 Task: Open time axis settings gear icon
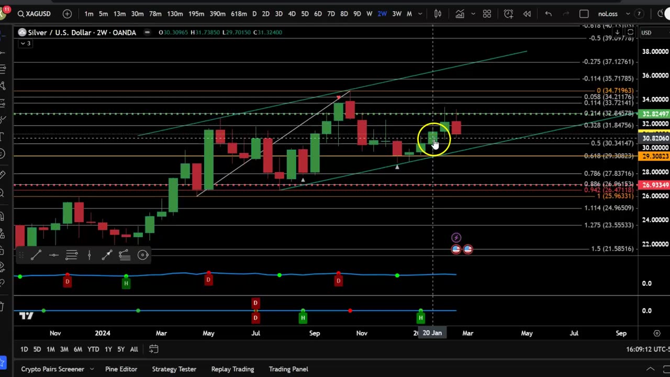point(657,333)
